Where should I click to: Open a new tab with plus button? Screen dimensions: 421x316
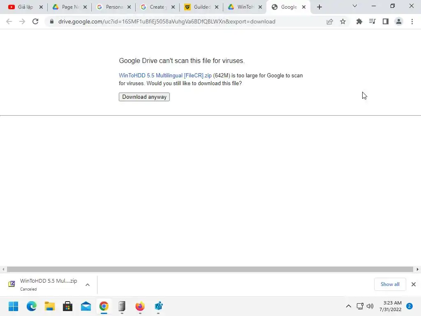pos(319,7)
